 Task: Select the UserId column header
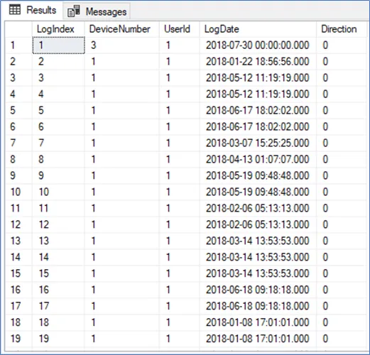pyautogui.click(x=180, y=29)
